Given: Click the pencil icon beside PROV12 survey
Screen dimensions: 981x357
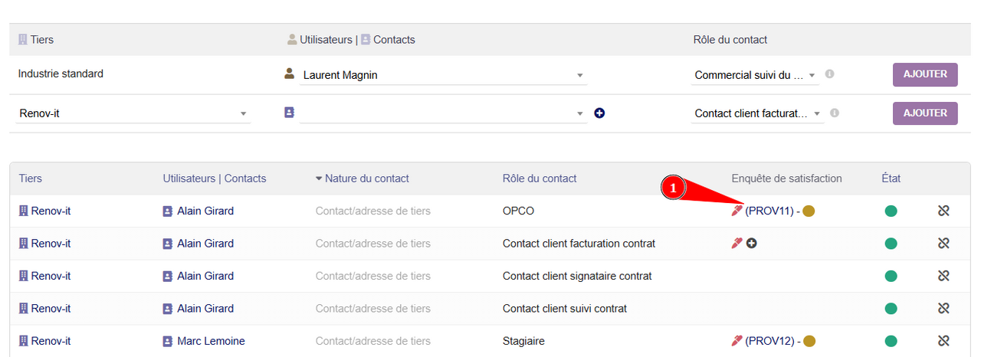Looking at the screenshot, I should (737, 341).
